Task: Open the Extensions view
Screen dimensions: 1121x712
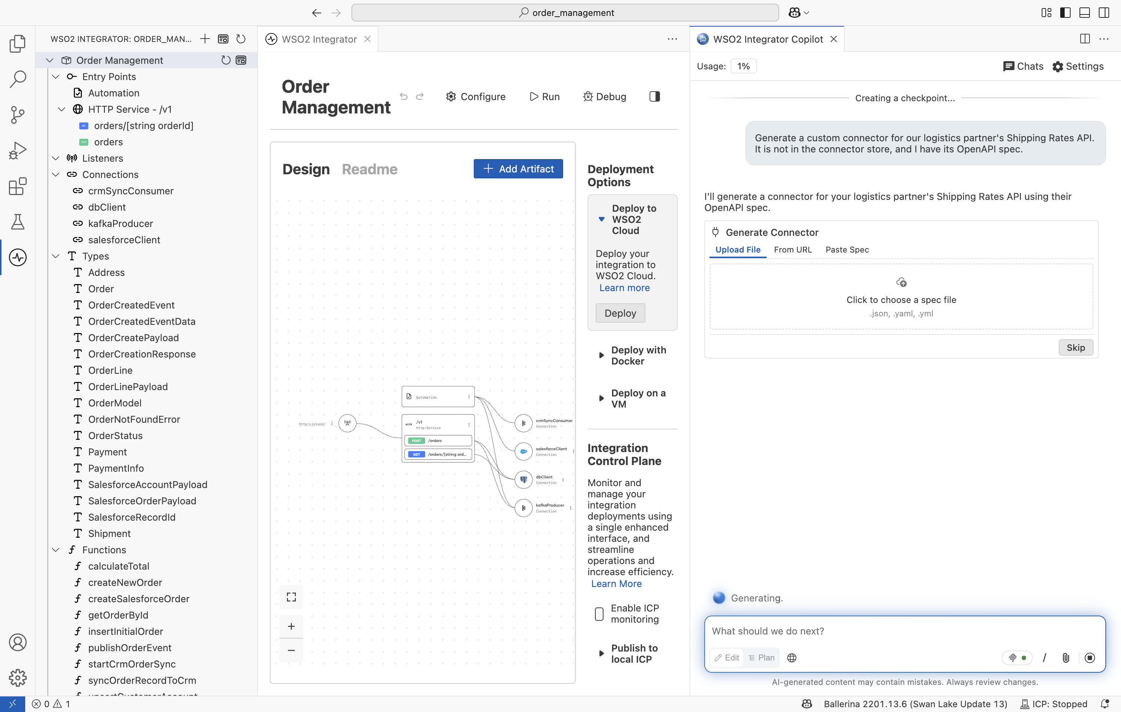Action: click(x=18, y=186)
